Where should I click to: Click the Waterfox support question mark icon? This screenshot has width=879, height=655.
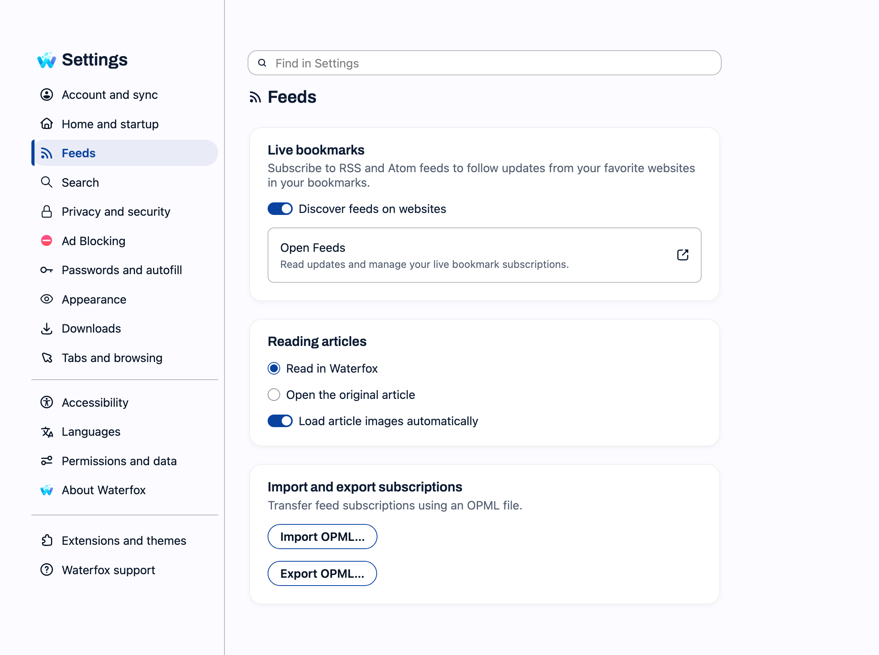(x=47, y=570)
